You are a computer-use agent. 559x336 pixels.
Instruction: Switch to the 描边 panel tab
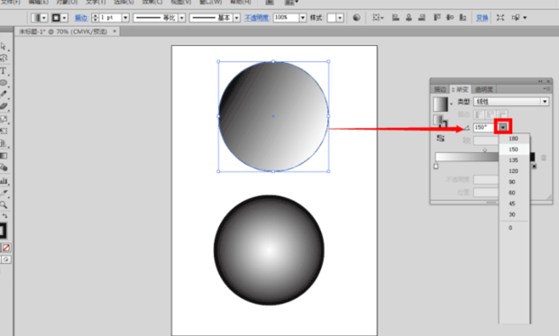440,89
